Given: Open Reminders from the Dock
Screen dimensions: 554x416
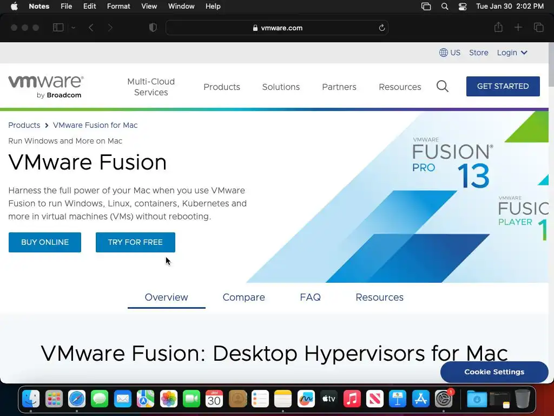Looking at the screenshot, I should click(260, 399).
